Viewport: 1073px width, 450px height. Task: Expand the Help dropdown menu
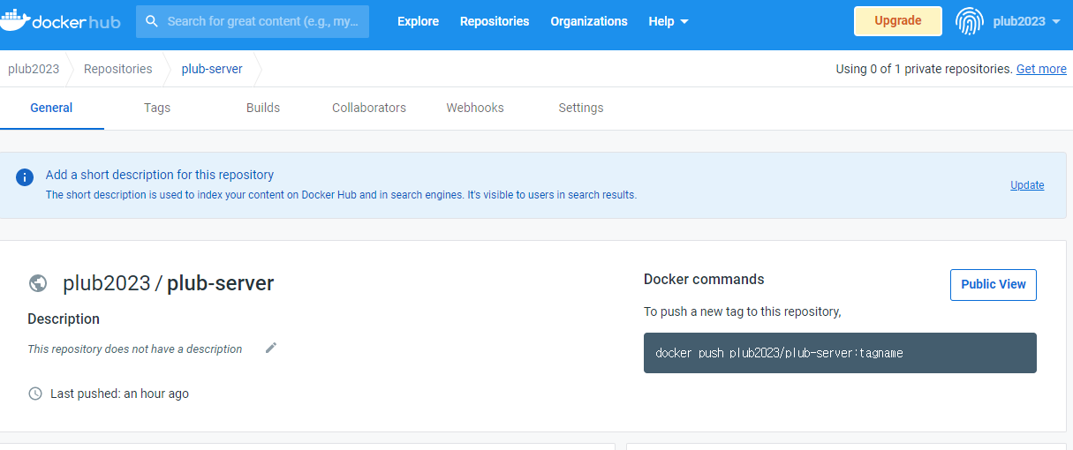pyautogui.click(x=669, y=21)
